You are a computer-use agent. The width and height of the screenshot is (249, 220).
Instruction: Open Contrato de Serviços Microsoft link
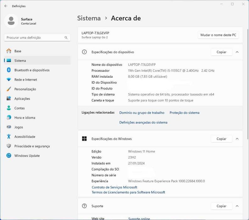[114, 187]
